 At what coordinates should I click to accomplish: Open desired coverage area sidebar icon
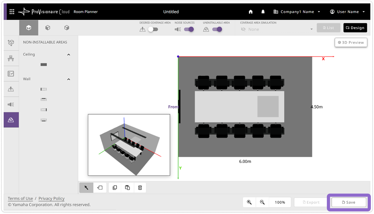click(x=11, y=89)
